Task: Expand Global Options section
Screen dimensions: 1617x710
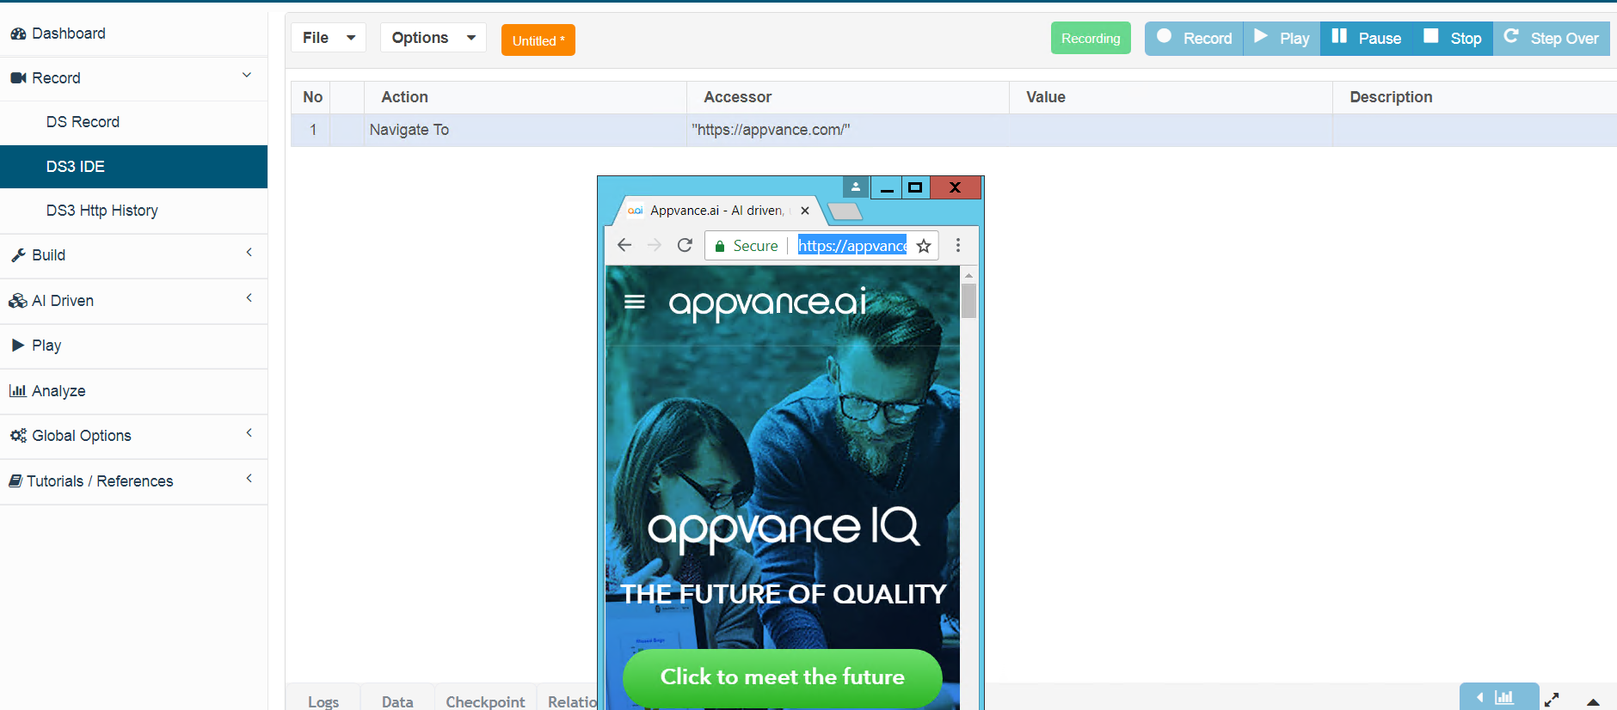Action: click(133, 436)
